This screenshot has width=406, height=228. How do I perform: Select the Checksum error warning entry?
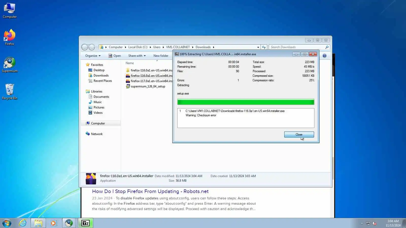pos(201,115)
